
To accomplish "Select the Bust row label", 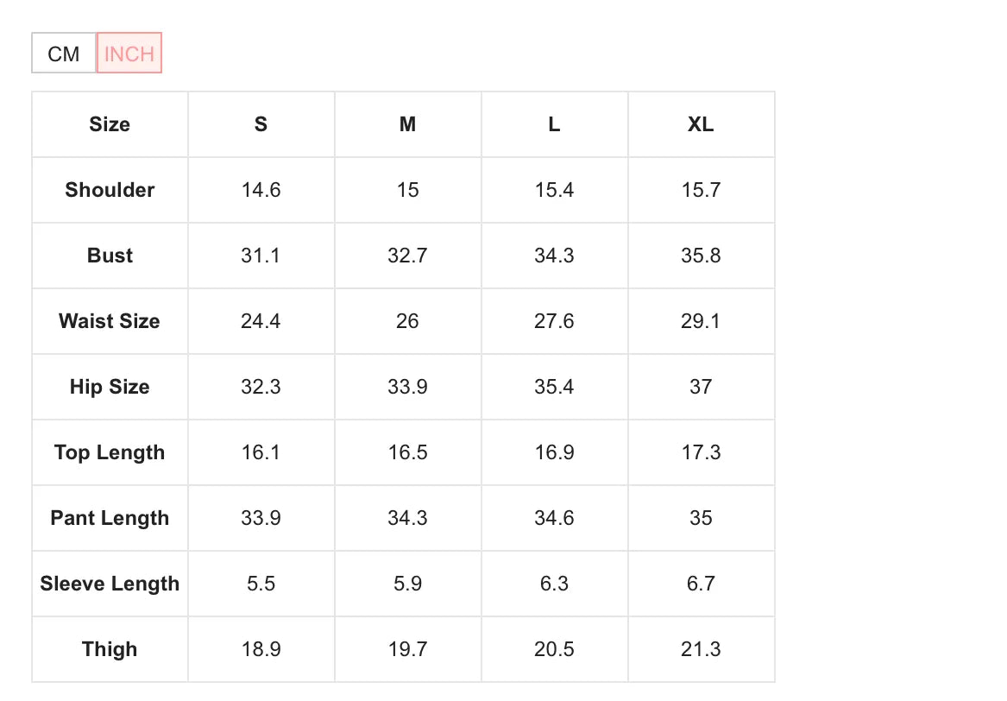I will tap(110, 256).
